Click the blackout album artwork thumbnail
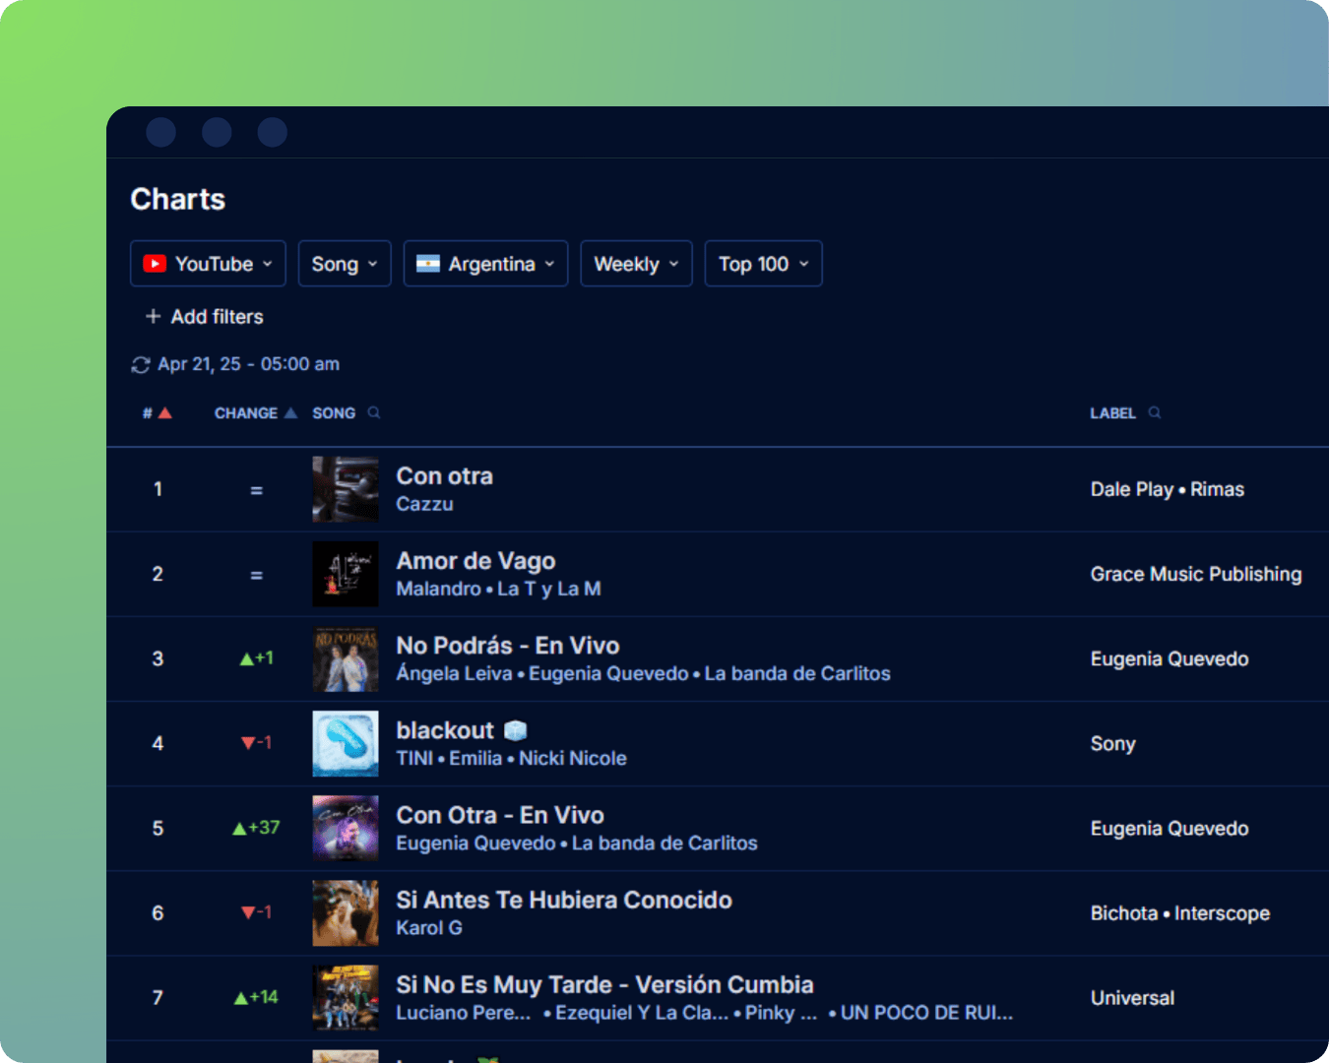The image size is (1329, 1063). (345, 743)
